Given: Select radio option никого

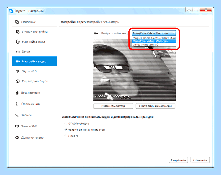Looking at the screenshot, I should [66, 136].
